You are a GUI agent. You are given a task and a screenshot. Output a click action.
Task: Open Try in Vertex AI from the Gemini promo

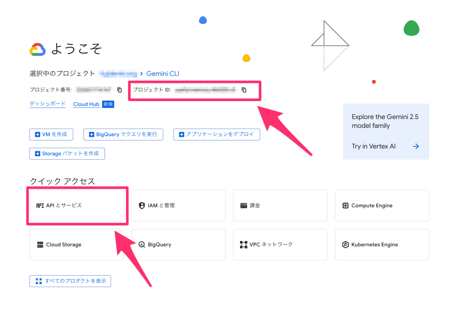tap(373, 146)
